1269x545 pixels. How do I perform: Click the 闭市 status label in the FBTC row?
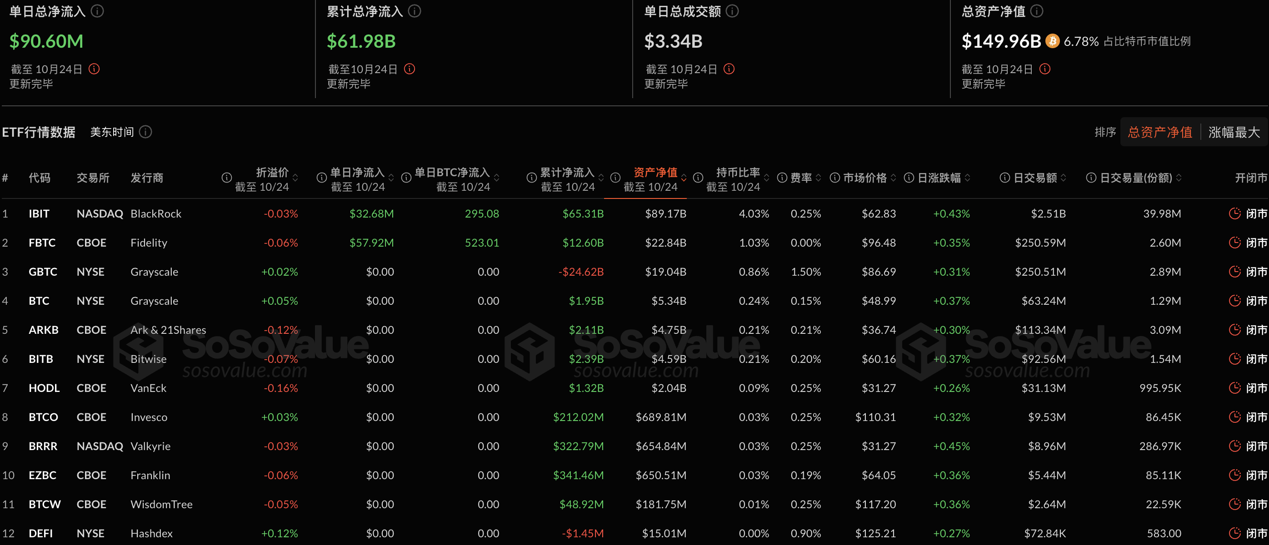[1257, 242]
